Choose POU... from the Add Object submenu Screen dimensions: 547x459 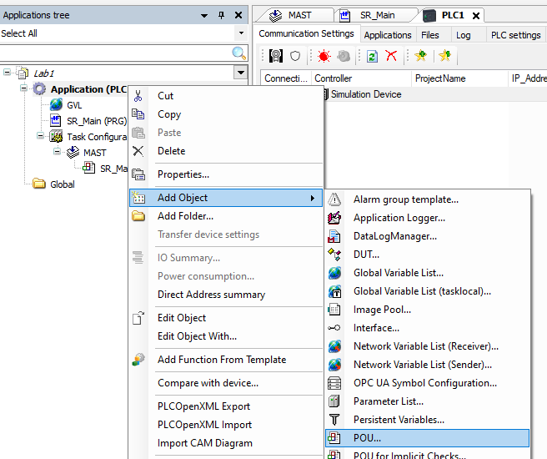click(x=367, y=437)
